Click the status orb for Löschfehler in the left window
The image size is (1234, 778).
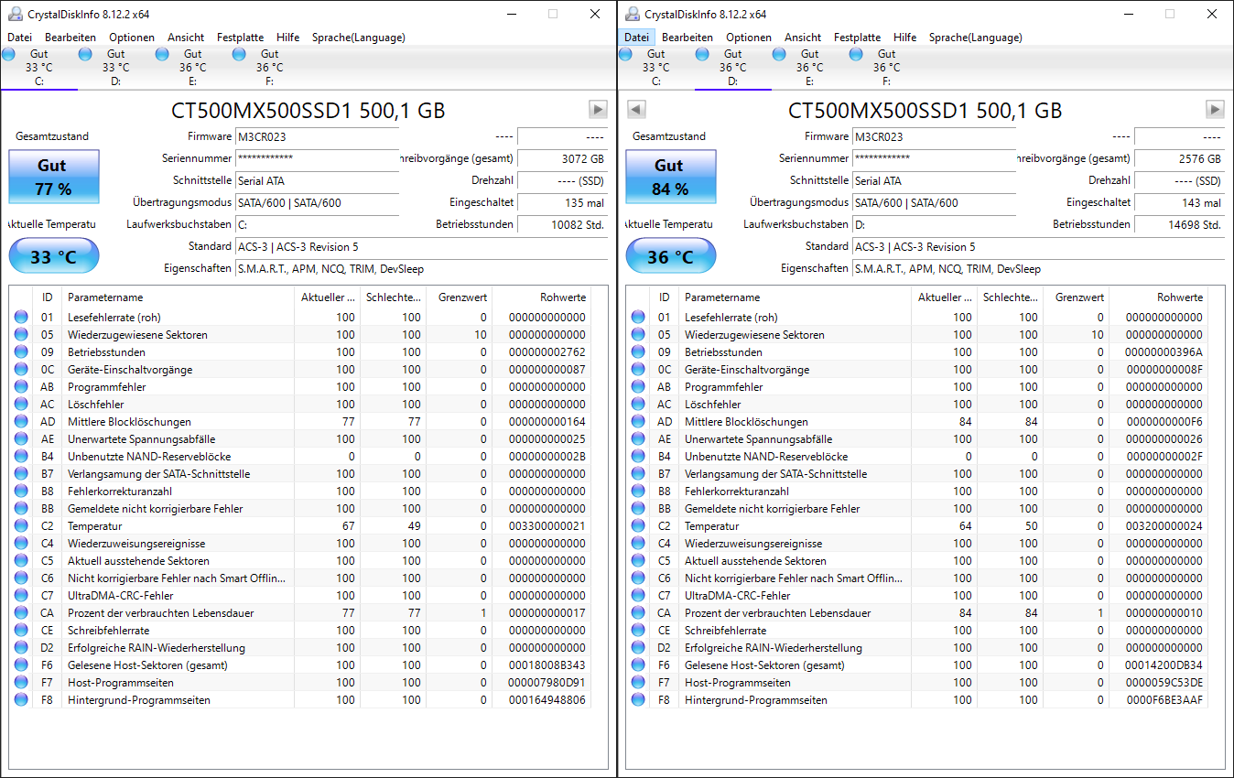coord(21,405)
